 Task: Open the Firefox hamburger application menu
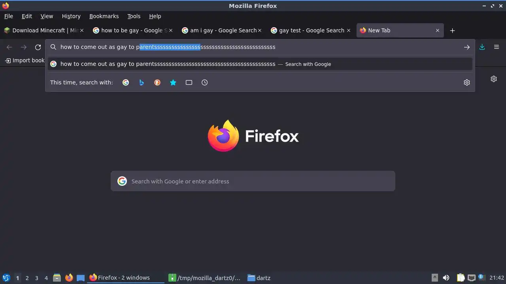click(497, 47)
